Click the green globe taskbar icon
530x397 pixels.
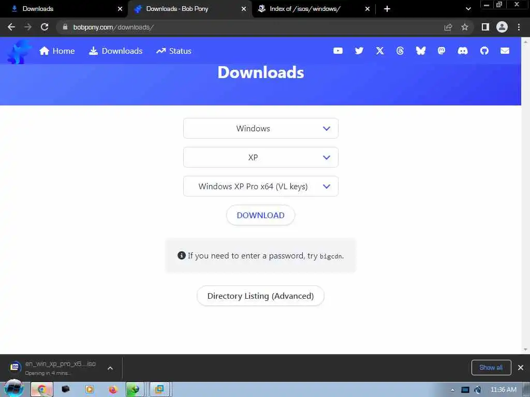[135, 390]
